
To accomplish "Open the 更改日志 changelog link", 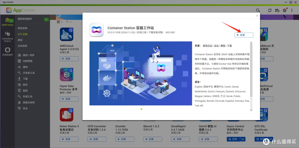I will coord(207,46).
